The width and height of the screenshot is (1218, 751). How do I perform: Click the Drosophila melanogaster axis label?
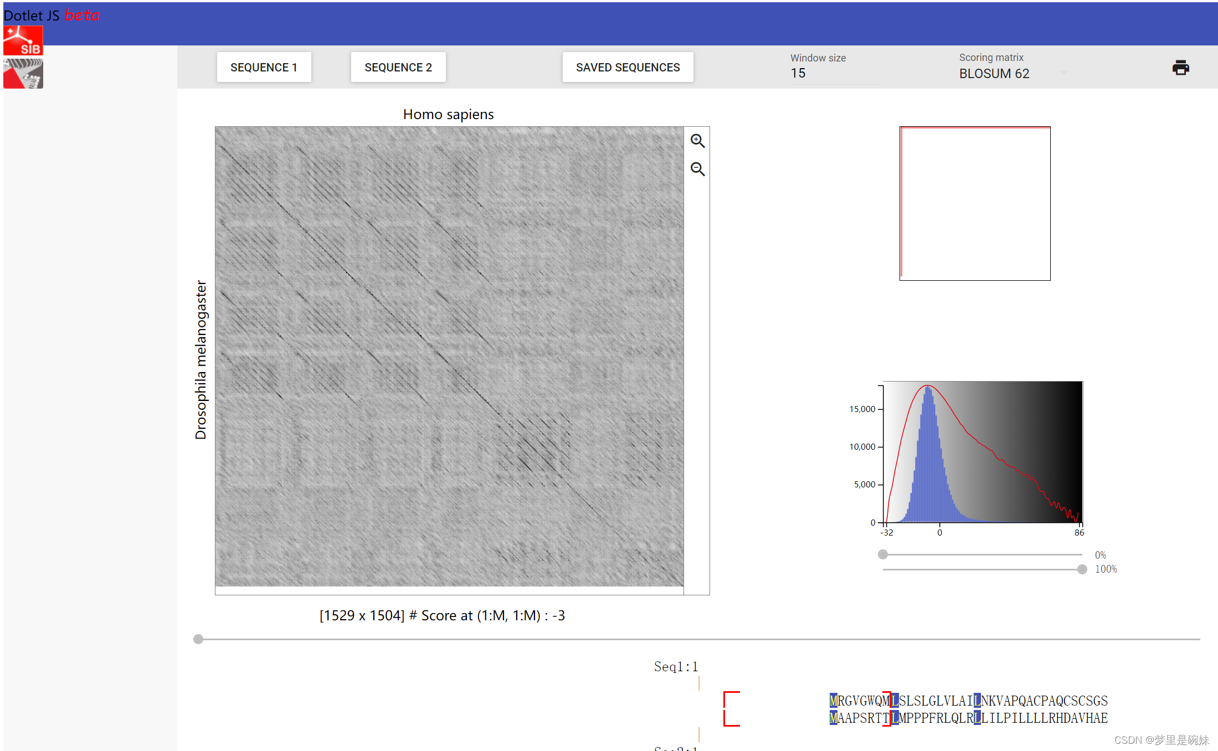pos(201,359)
